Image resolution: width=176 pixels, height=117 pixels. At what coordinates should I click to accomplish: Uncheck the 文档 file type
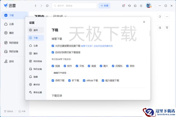77,66
